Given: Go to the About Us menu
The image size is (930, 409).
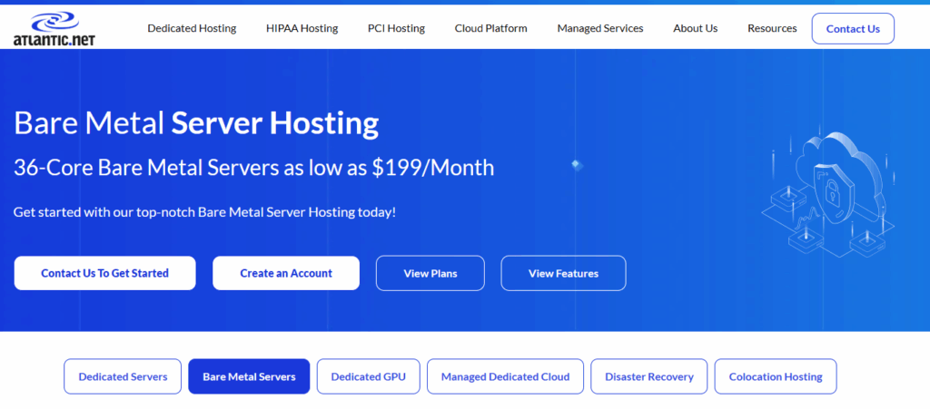Looking at the screenshot, I should [695, 28].
